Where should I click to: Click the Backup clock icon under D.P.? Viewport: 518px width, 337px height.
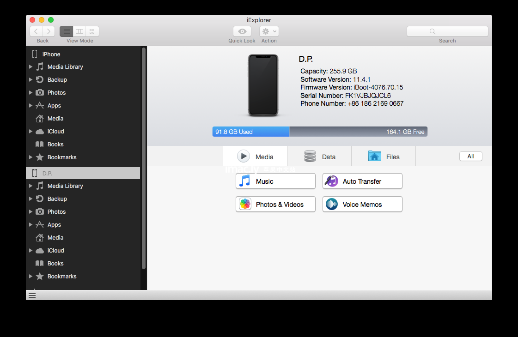40,199
